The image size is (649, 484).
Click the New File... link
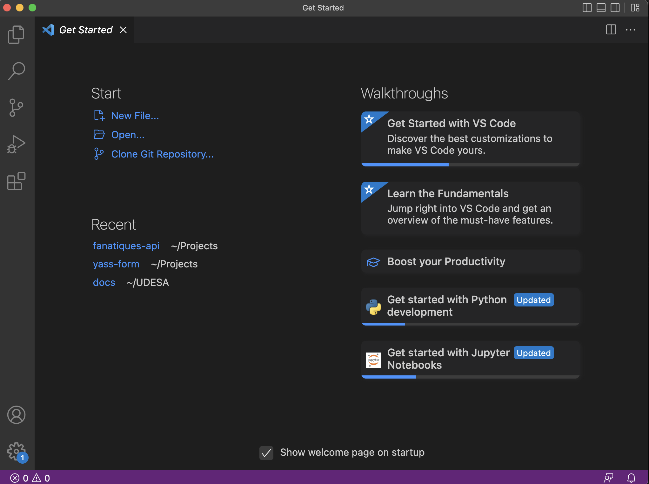[x=135, y=116]
